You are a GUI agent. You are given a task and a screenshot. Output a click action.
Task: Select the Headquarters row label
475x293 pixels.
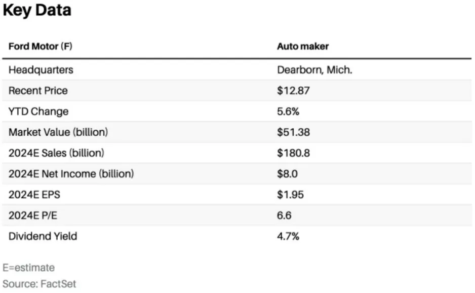(41, 70)
